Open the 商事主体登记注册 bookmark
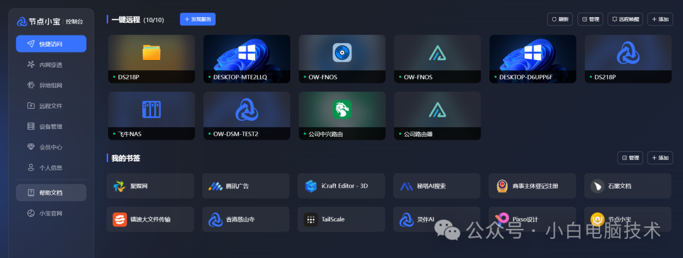This screenshot has width=683, height=258. pyautogui.click(x=532, y=186)
